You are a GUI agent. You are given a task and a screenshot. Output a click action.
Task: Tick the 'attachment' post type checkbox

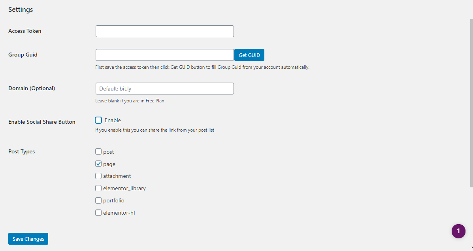coord(98,176)
